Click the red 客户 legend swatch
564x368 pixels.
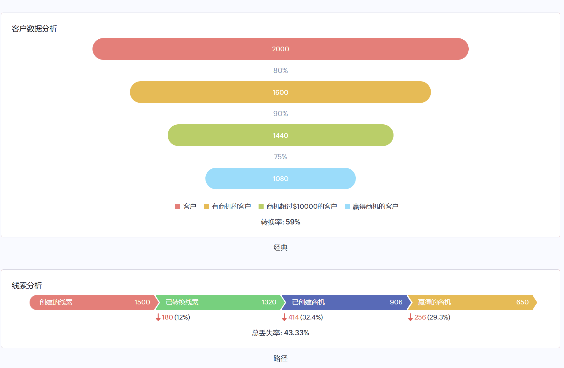178,206
